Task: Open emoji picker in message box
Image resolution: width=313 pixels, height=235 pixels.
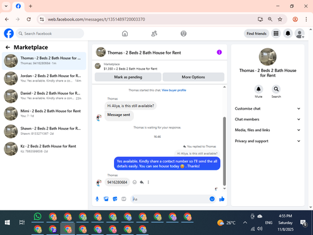Action: (x=212, y=199)
